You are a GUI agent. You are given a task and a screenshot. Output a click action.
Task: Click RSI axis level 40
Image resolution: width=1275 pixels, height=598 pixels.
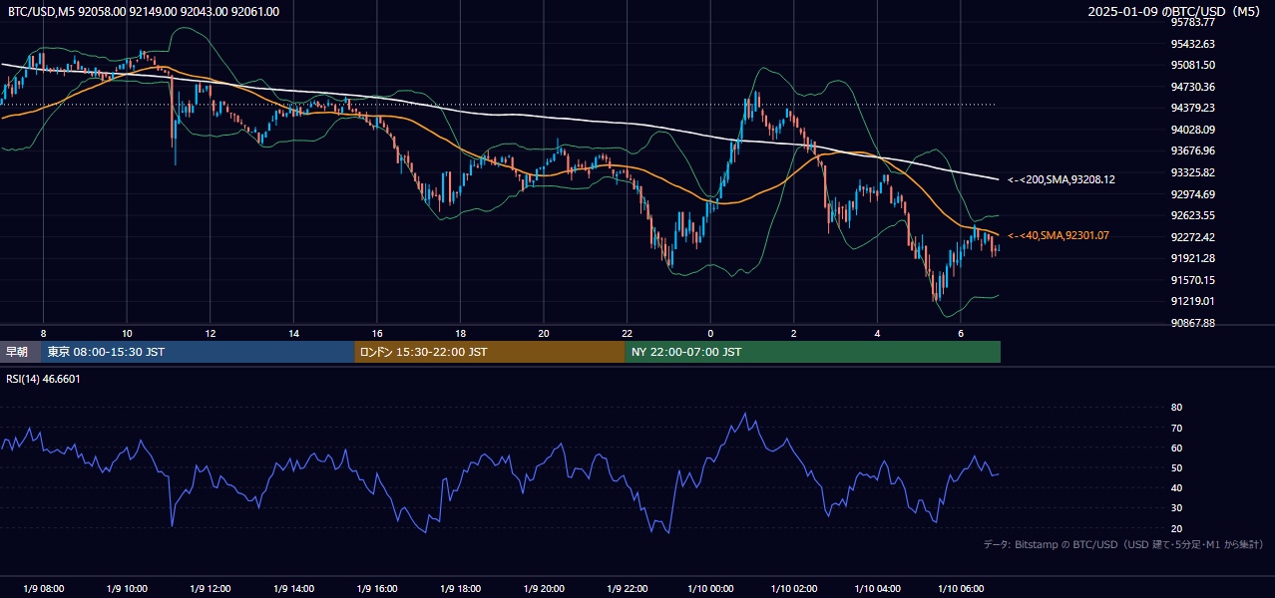click(1176, 487)
